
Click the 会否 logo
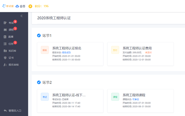[20, 6]
